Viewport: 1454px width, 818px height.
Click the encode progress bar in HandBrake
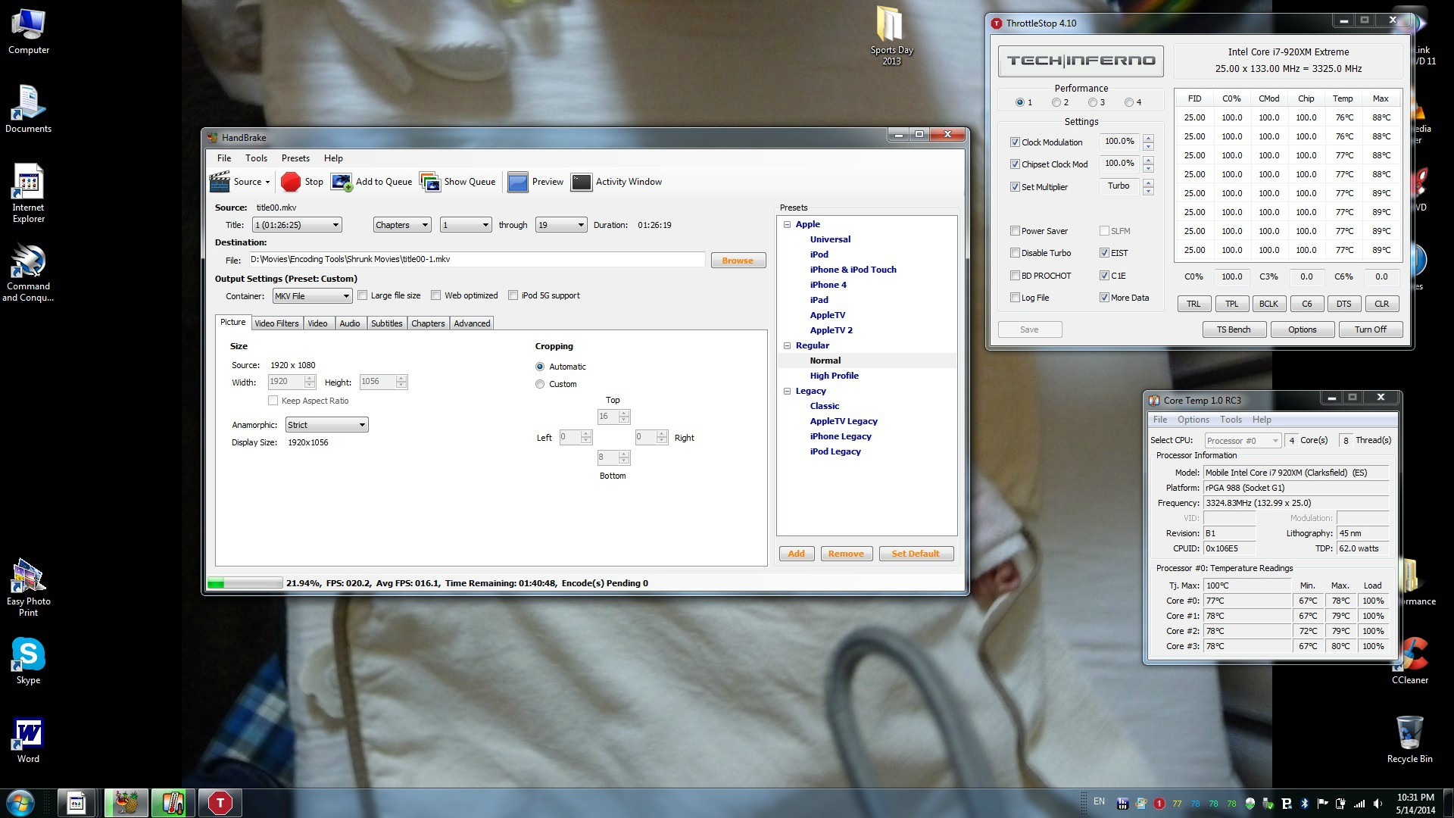[x=245, y=583]
